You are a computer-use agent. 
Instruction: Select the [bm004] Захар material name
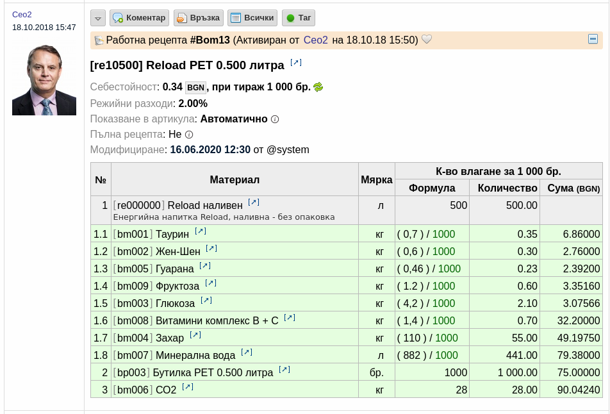148,338
